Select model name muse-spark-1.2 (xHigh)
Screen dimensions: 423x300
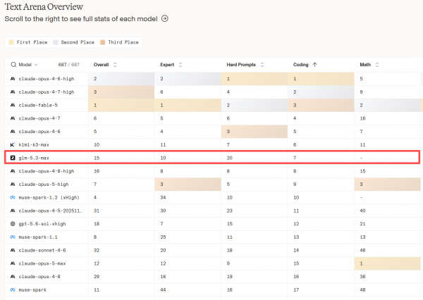pos(49,198)
